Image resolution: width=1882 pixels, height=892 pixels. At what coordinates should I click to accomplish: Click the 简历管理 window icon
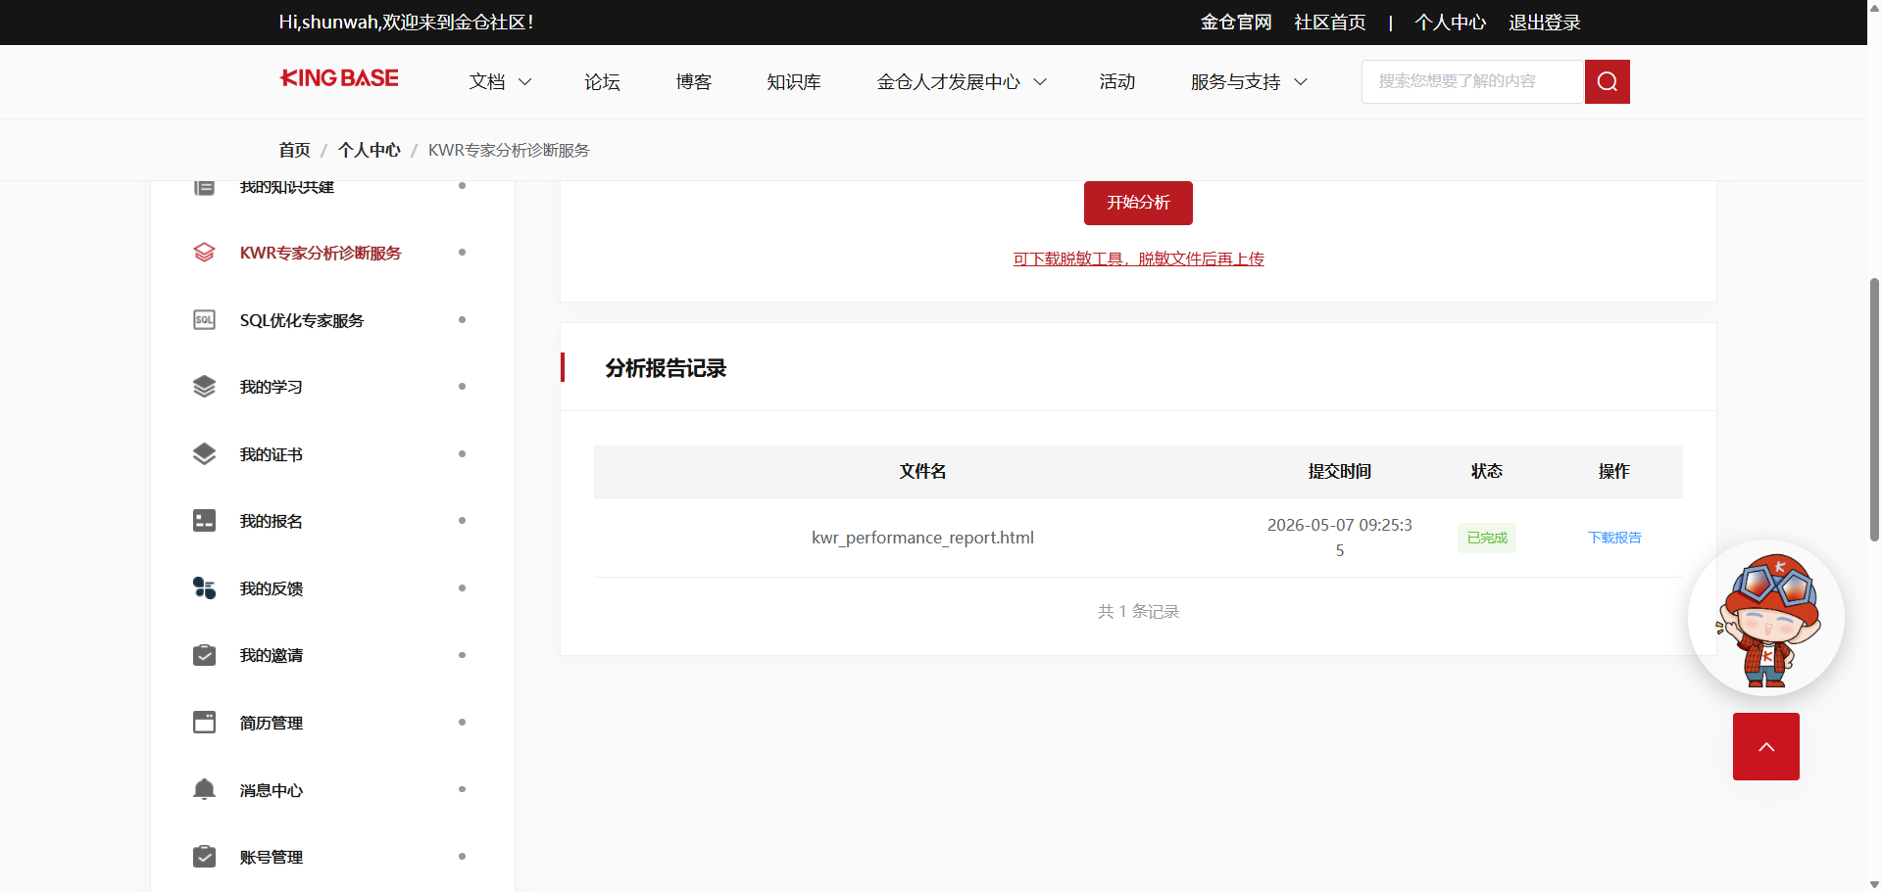point(204,723)
